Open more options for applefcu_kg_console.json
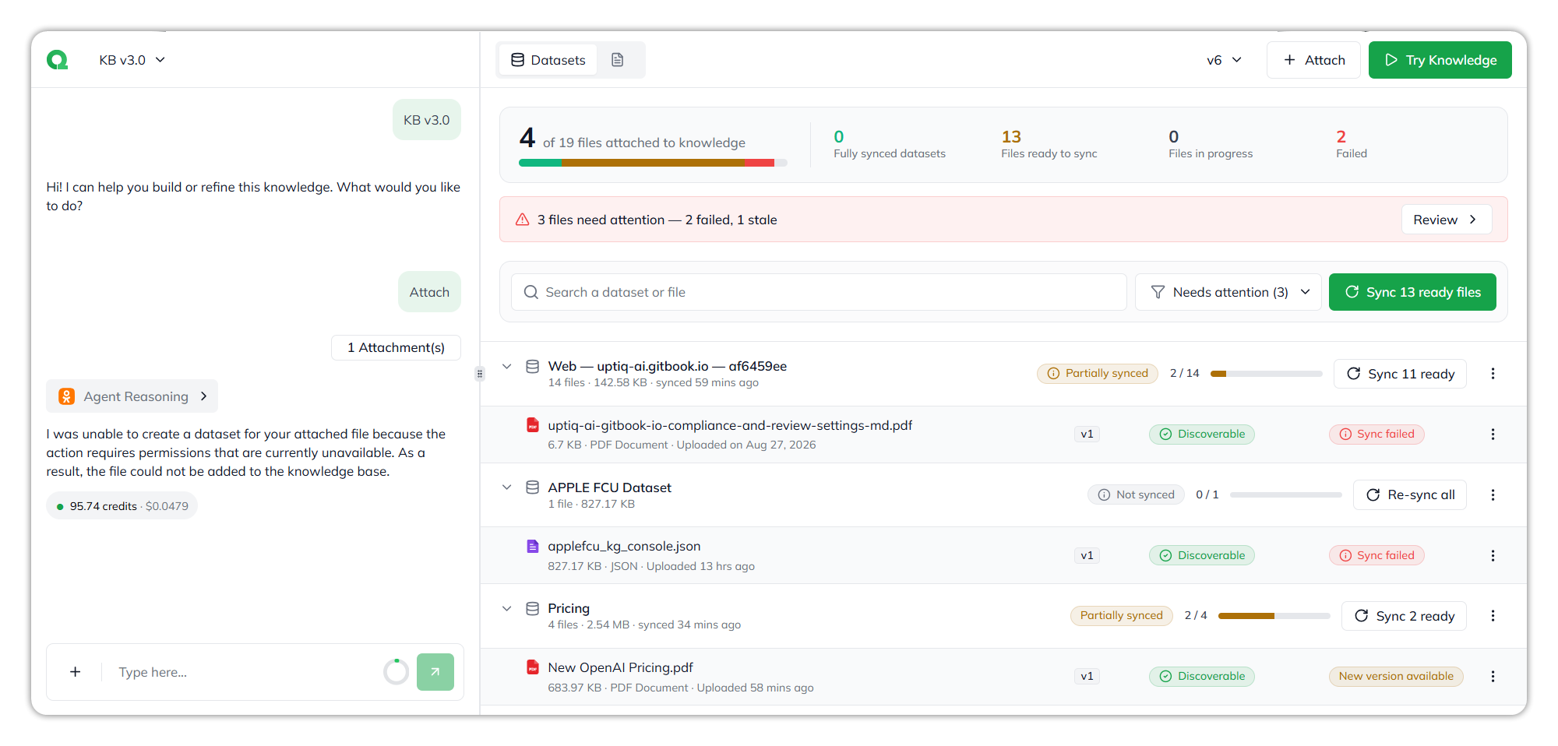Viewport: 1558px width, 746px height. click(1493, 555)
